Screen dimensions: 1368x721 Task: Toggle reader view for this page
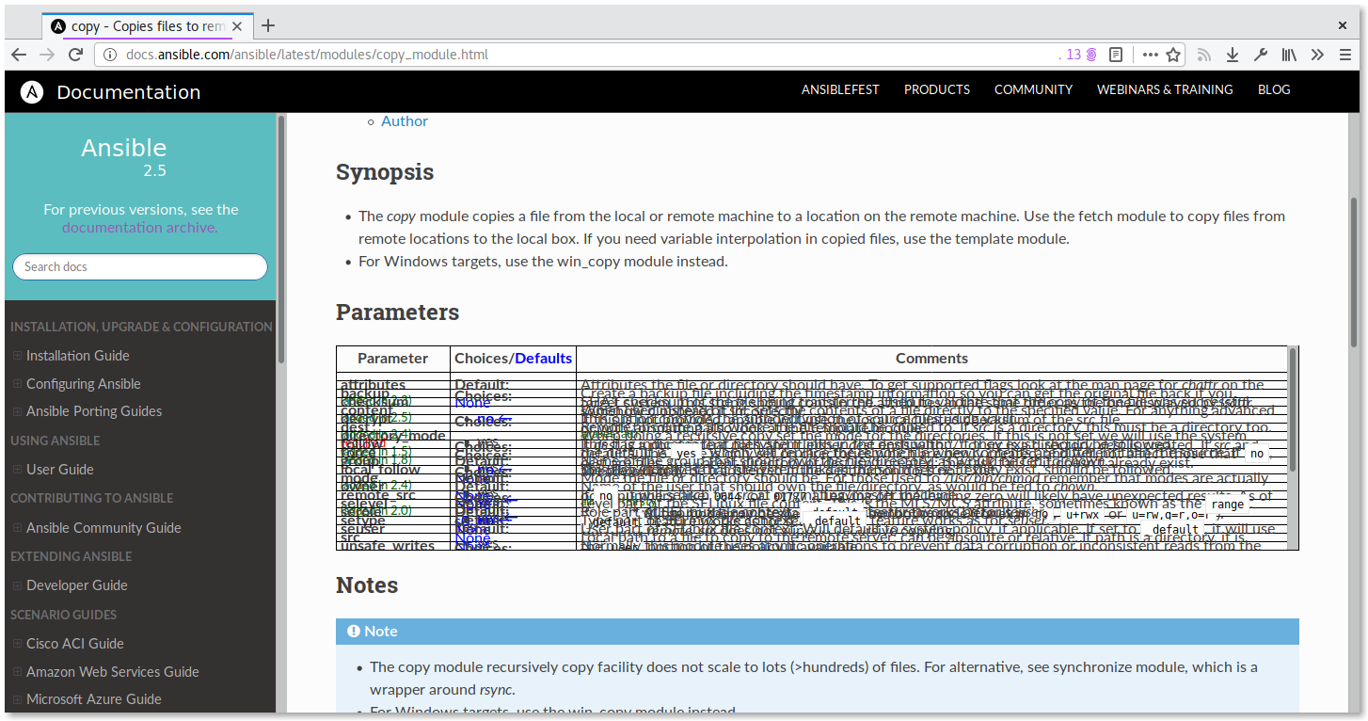(1115, 55)
